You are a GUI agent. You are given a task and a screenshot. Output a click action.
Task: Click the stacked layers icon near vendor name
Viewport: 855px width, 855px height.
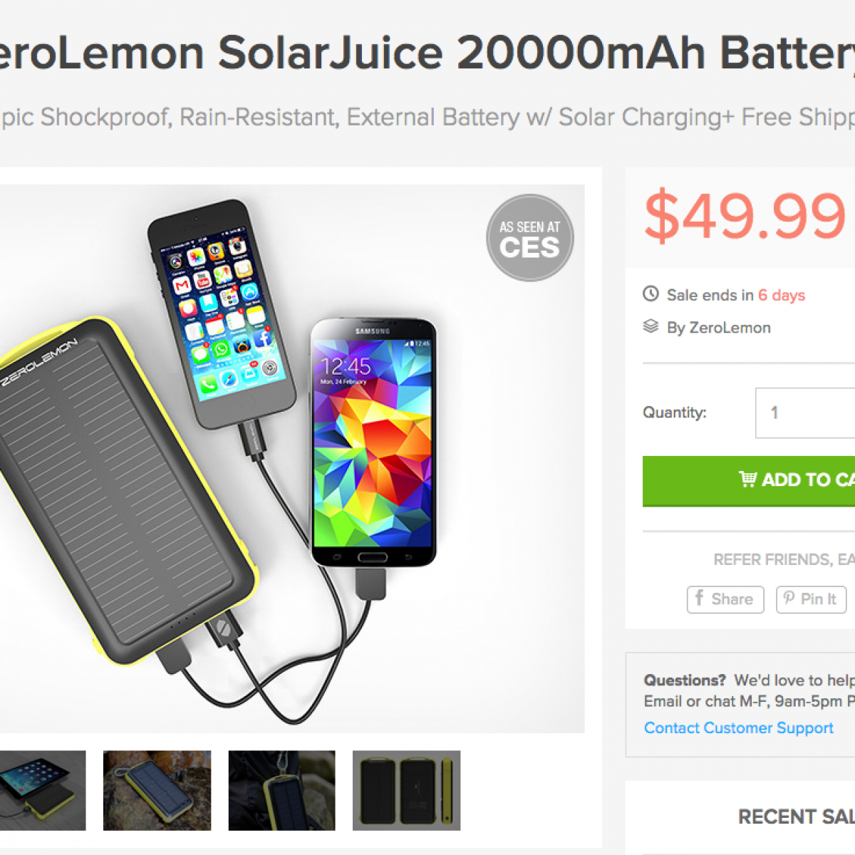point(651,326)
